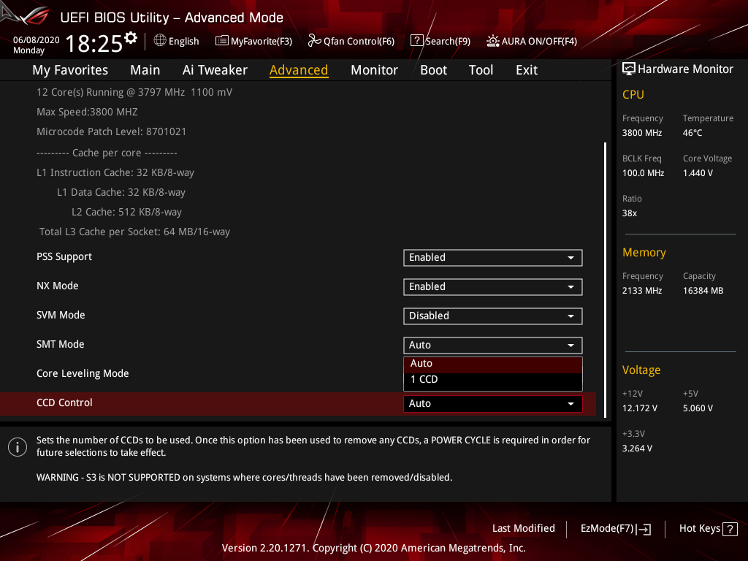Screen dimensions: 748x561
Task: Click L1 Instruction Cache line
Action: 115,172
